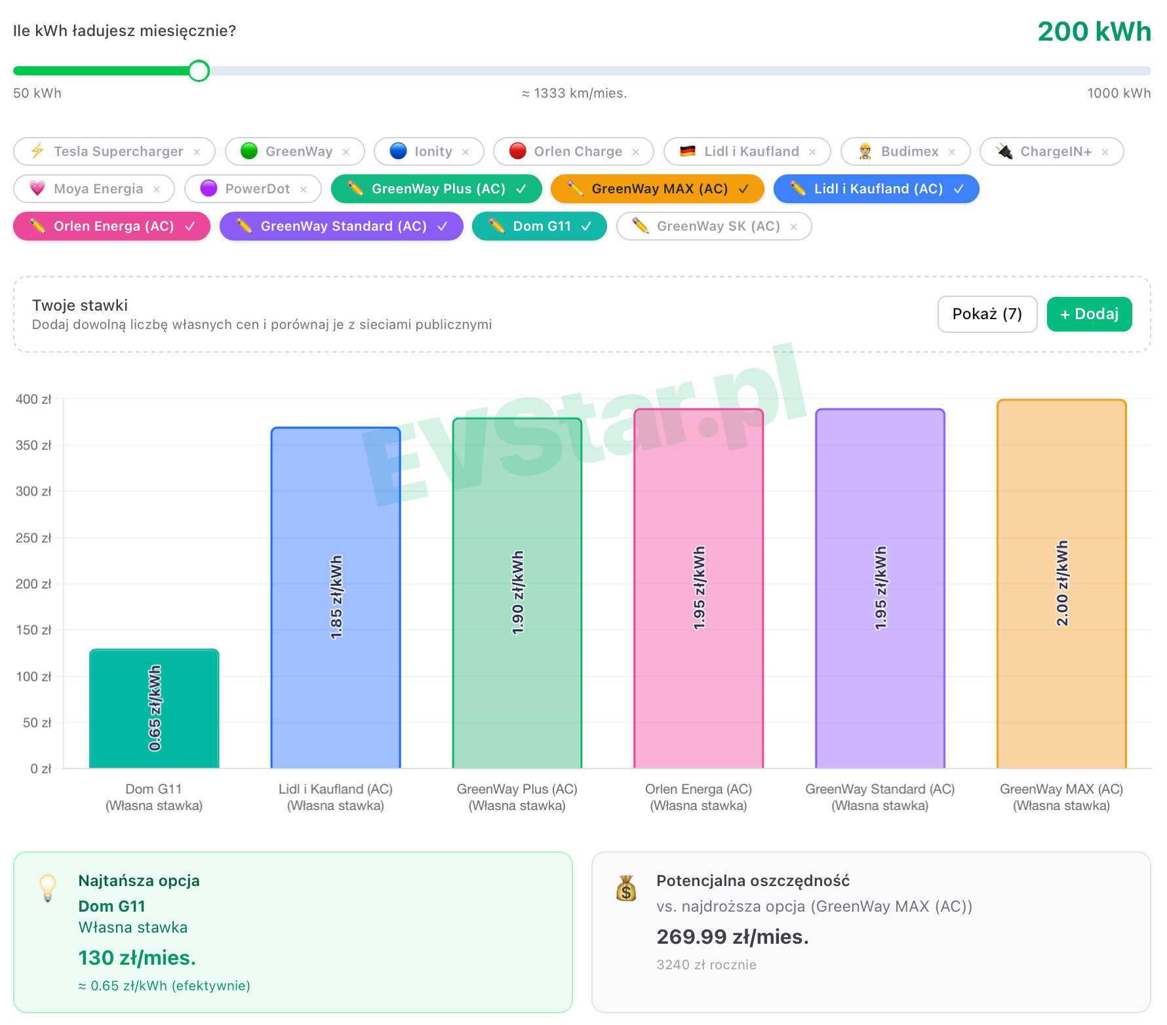Image resolution: width=1167 pixels, height=1025 pixels.
Task: Disable the GreenWay Plus (AC) chip via checkmark
Action: point(521,189)
